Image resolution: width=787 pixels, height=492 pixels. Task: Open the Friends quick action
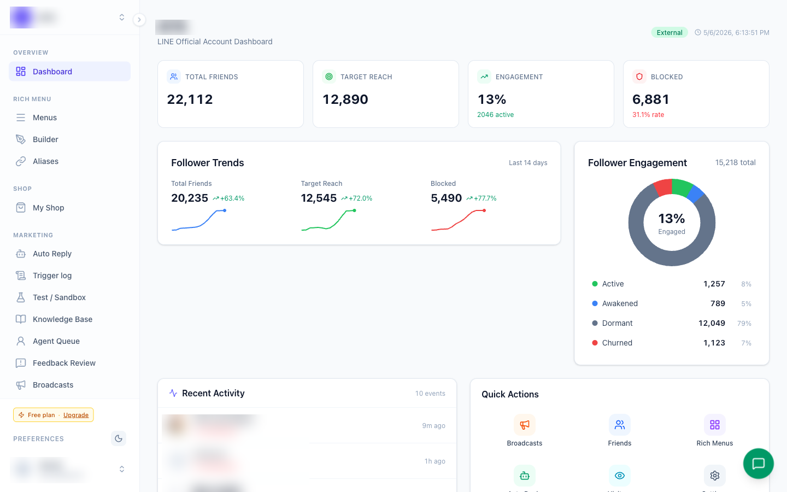620,431
